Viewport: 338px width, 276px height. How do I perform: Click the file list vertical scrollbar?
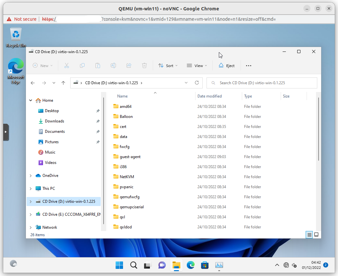[x=318, y=129]
